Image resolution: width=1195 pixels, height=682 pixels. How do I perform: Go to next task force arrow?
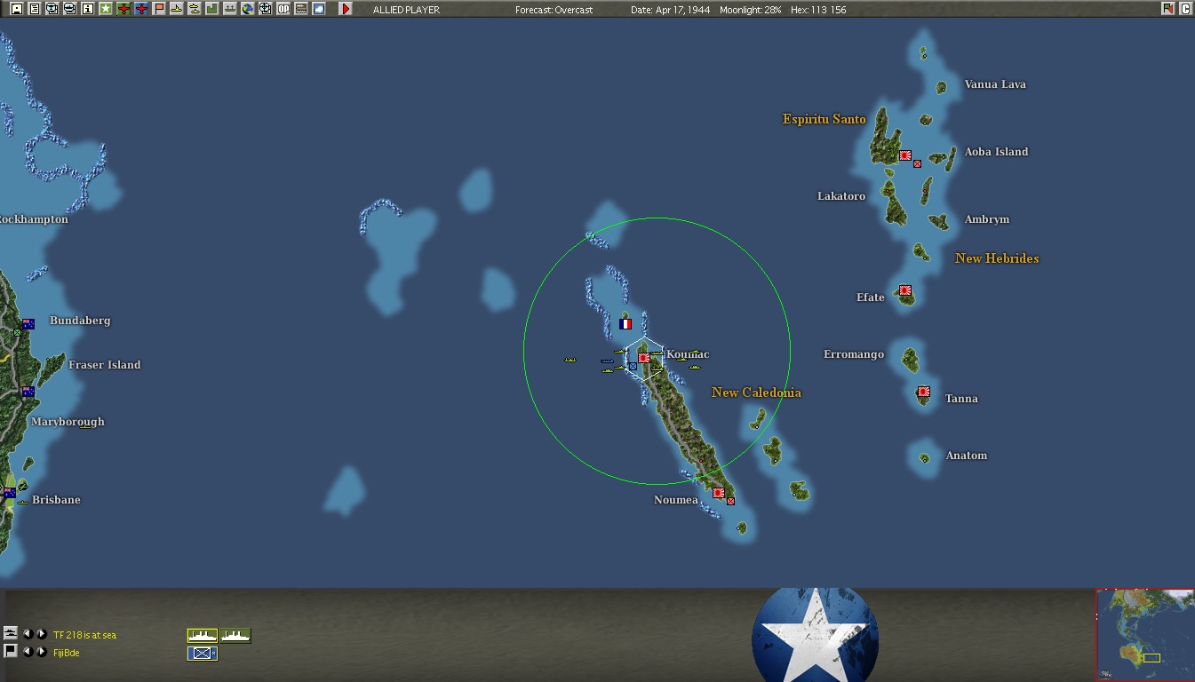click(x=41, y=634)
